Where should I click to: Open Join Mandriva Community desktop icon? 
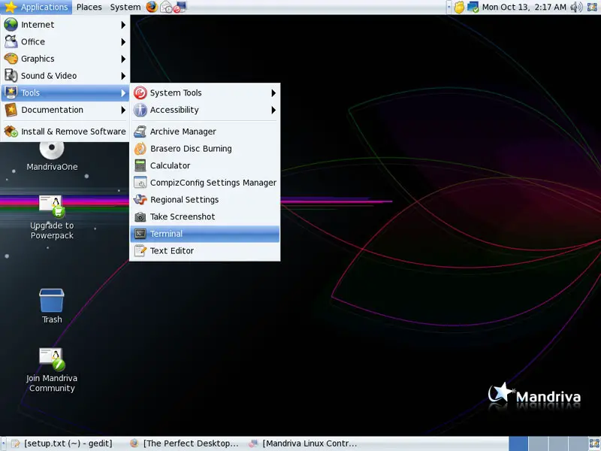pos(52,370)
